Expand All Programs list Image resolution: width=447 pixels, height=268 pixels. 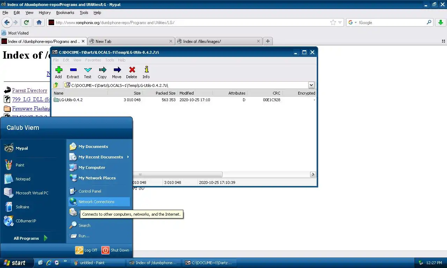point(31,238)
